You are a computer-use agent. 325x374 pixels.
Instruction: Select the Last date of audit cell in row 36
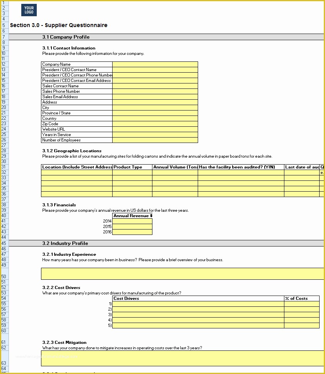302,194
